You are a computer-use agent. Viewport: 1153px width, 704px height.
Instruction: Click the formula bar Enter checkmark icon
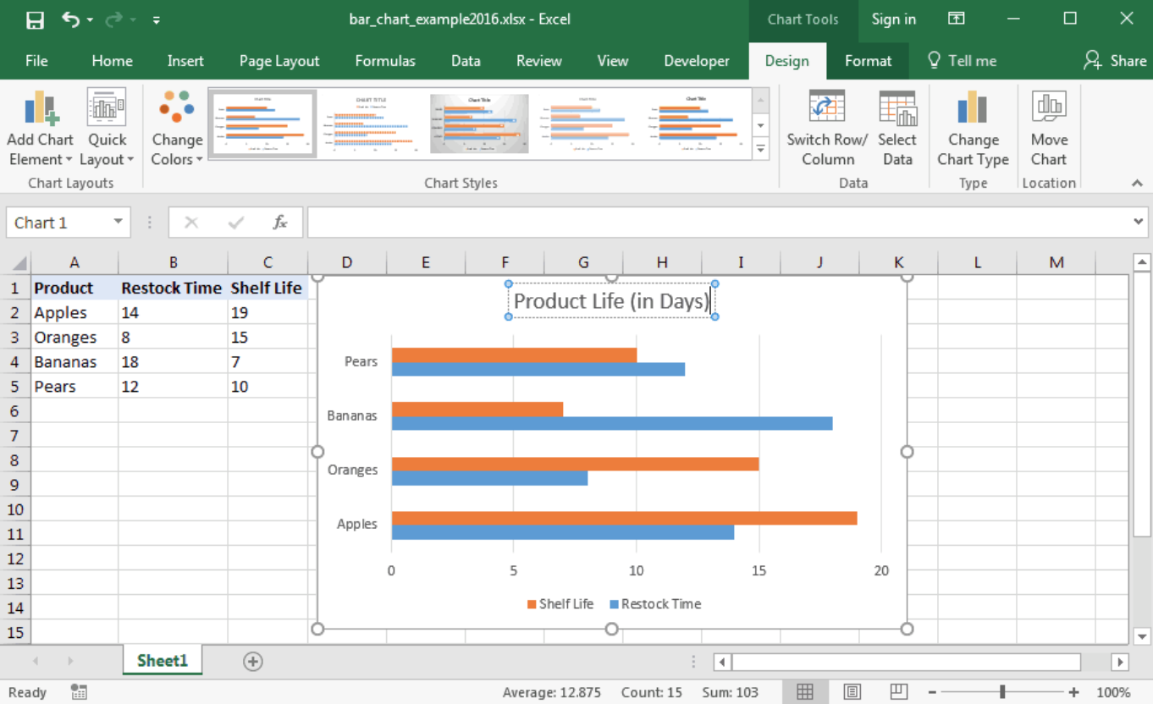pos(236,223)
